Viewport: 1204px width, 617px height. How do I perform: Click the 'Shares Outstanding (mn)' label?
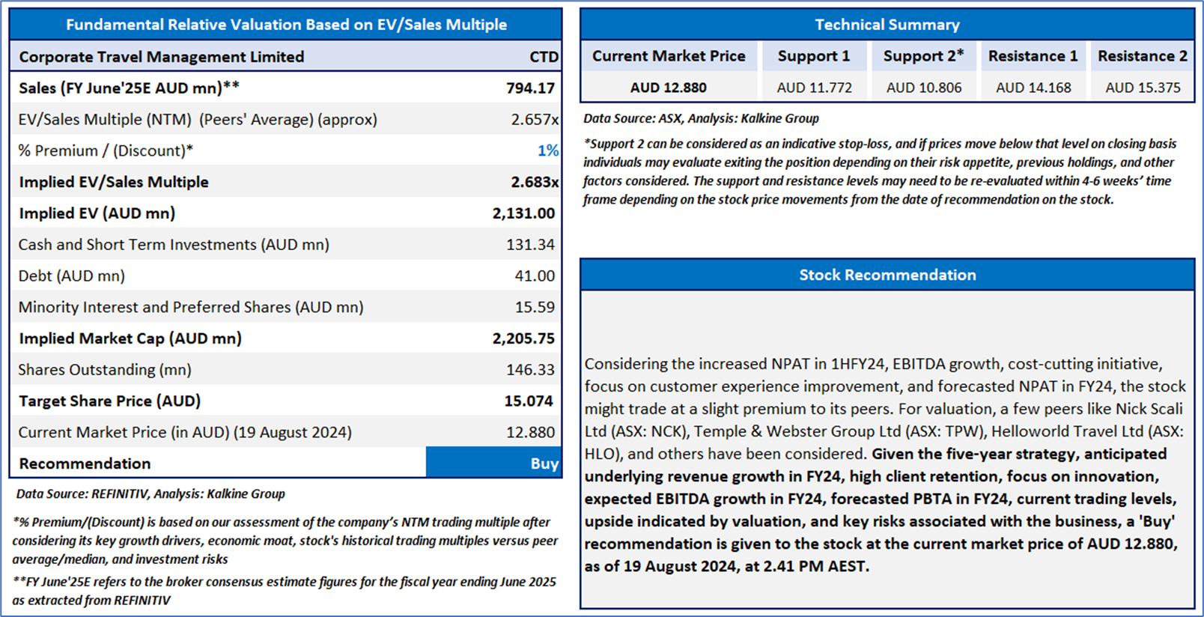(105, 370)
